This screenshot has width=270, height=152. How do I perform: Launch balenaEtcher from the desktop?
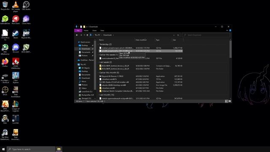click(5, 20)
